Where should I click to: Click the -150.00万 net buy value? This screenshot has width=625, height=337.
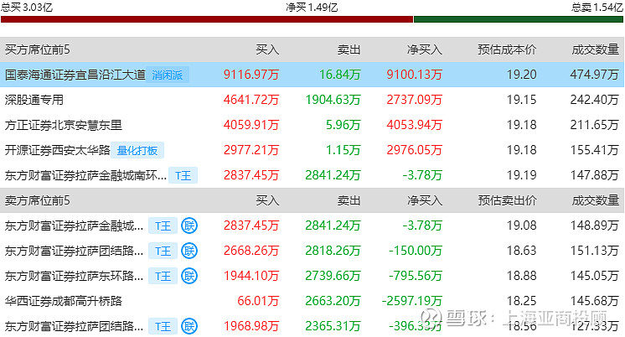[416, 251]
